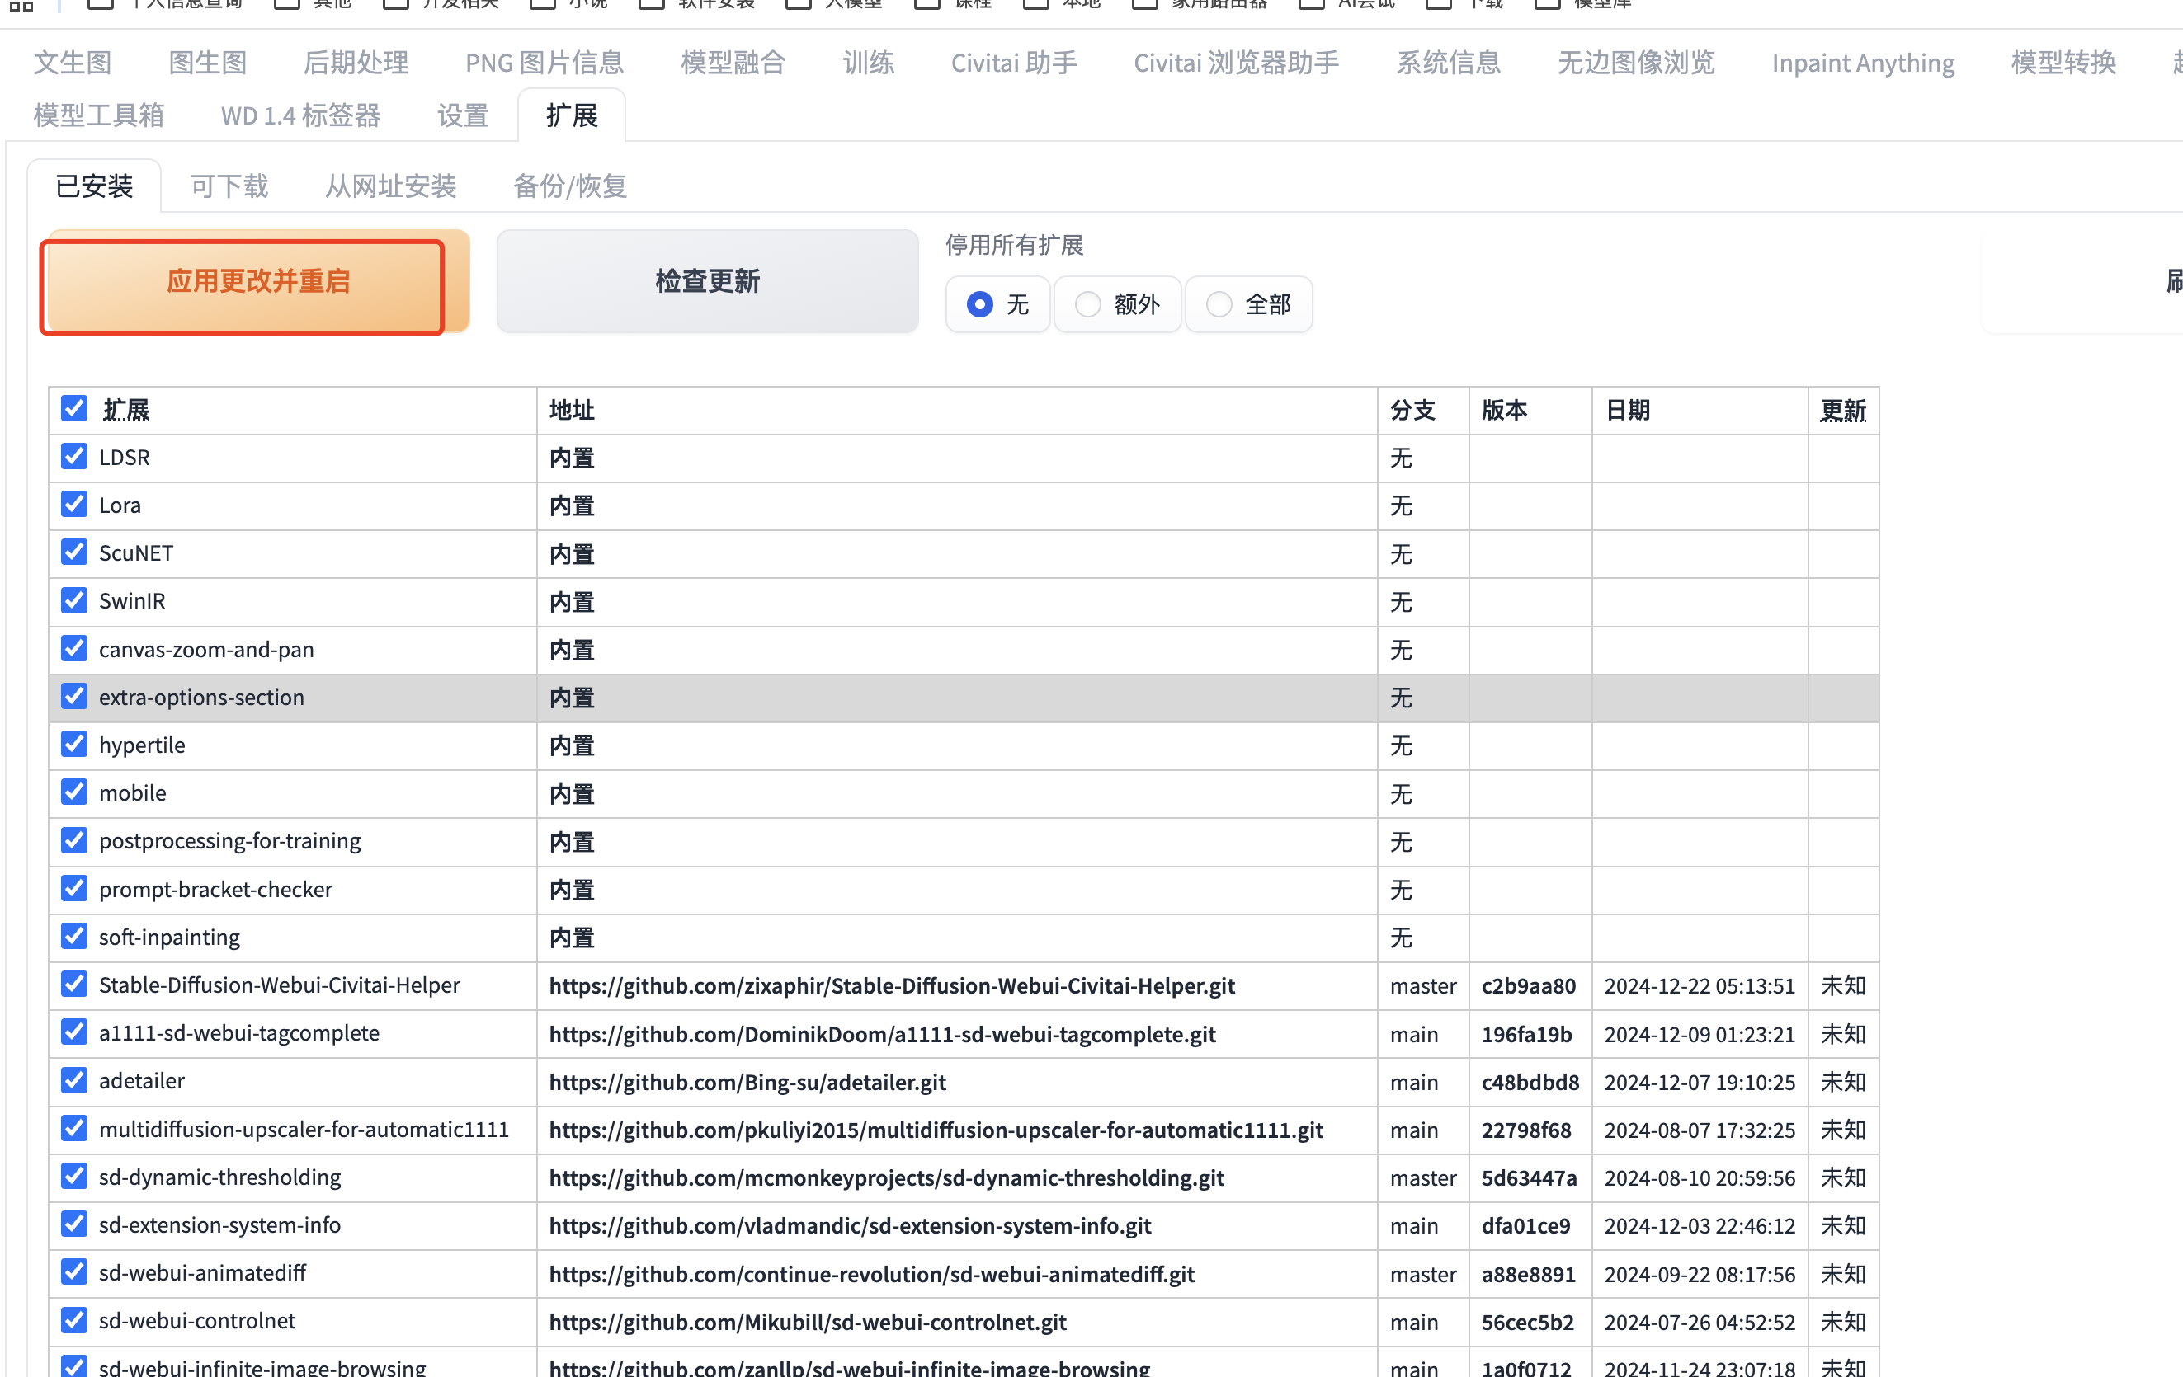Go to the 文生图 main tab
Viewport: 2183px width, 1377px height.
[x=73, y=63]
